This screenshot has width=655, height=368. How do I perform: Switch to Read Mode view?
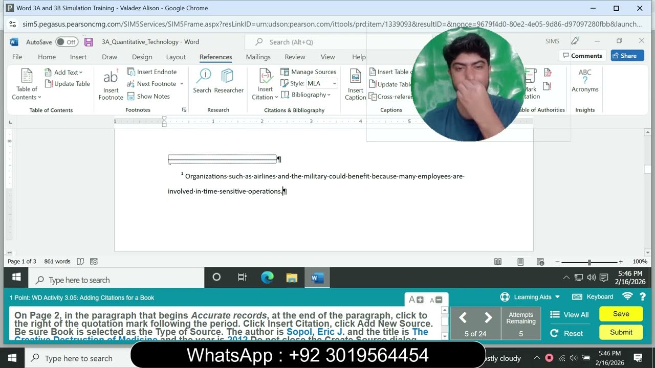click(x=498, y=262)
